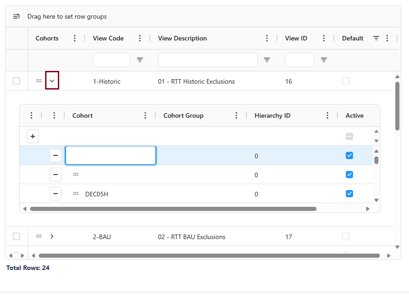Click the filter icon beside View Description input
Viewport: 409px width, 295px height.
pyautogui.click(x=267, y=60)
